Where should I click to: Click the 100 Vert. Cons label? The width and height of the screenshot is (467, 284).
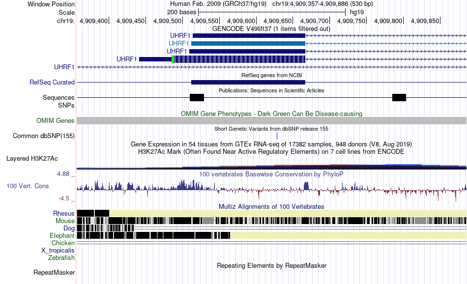[28, 186]
